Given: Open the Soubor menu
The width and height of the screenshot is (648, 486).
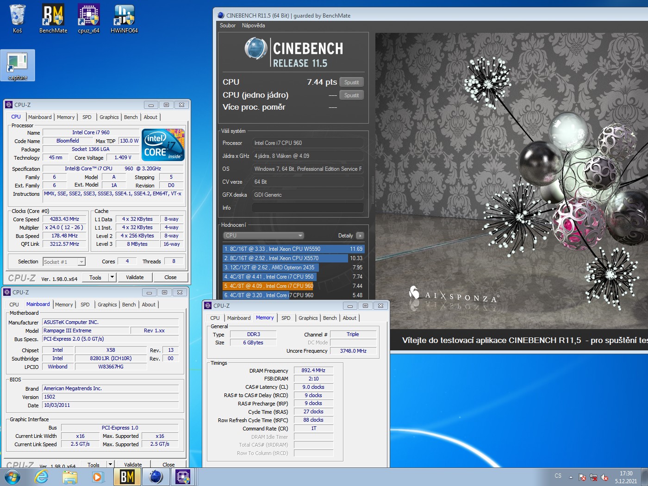Looking at the screenshot, I should (228, 25).
